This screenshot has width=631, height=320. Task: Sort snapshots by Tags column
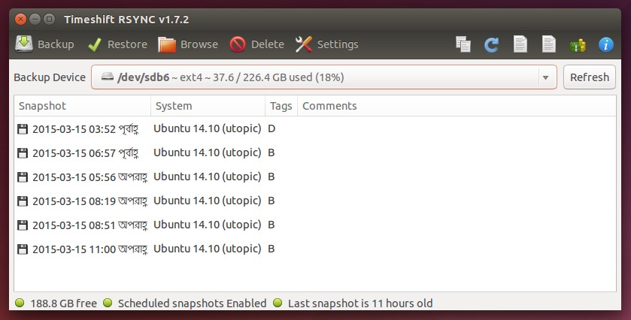pyautogui.click(x=281, y=106)
